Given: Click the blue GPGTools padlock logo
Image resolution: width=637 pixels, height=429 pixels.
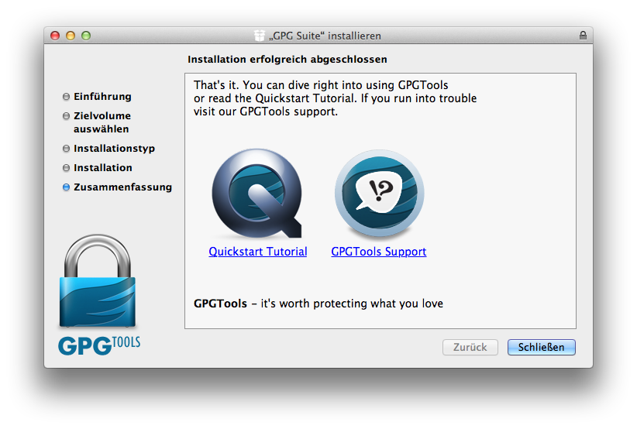Looking at the screenshot, I should [x=98, y=281].
